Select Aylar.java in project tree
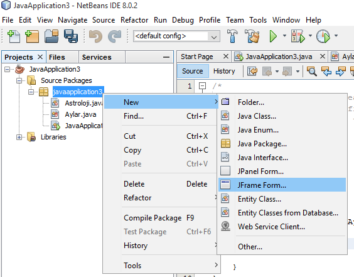354x277 pixels. 80,114
